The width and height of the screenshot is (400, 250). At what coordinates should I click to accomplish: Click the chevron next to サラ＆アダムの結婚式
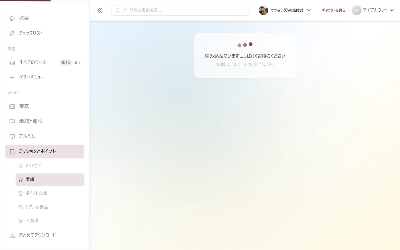(x=309, y=10)
